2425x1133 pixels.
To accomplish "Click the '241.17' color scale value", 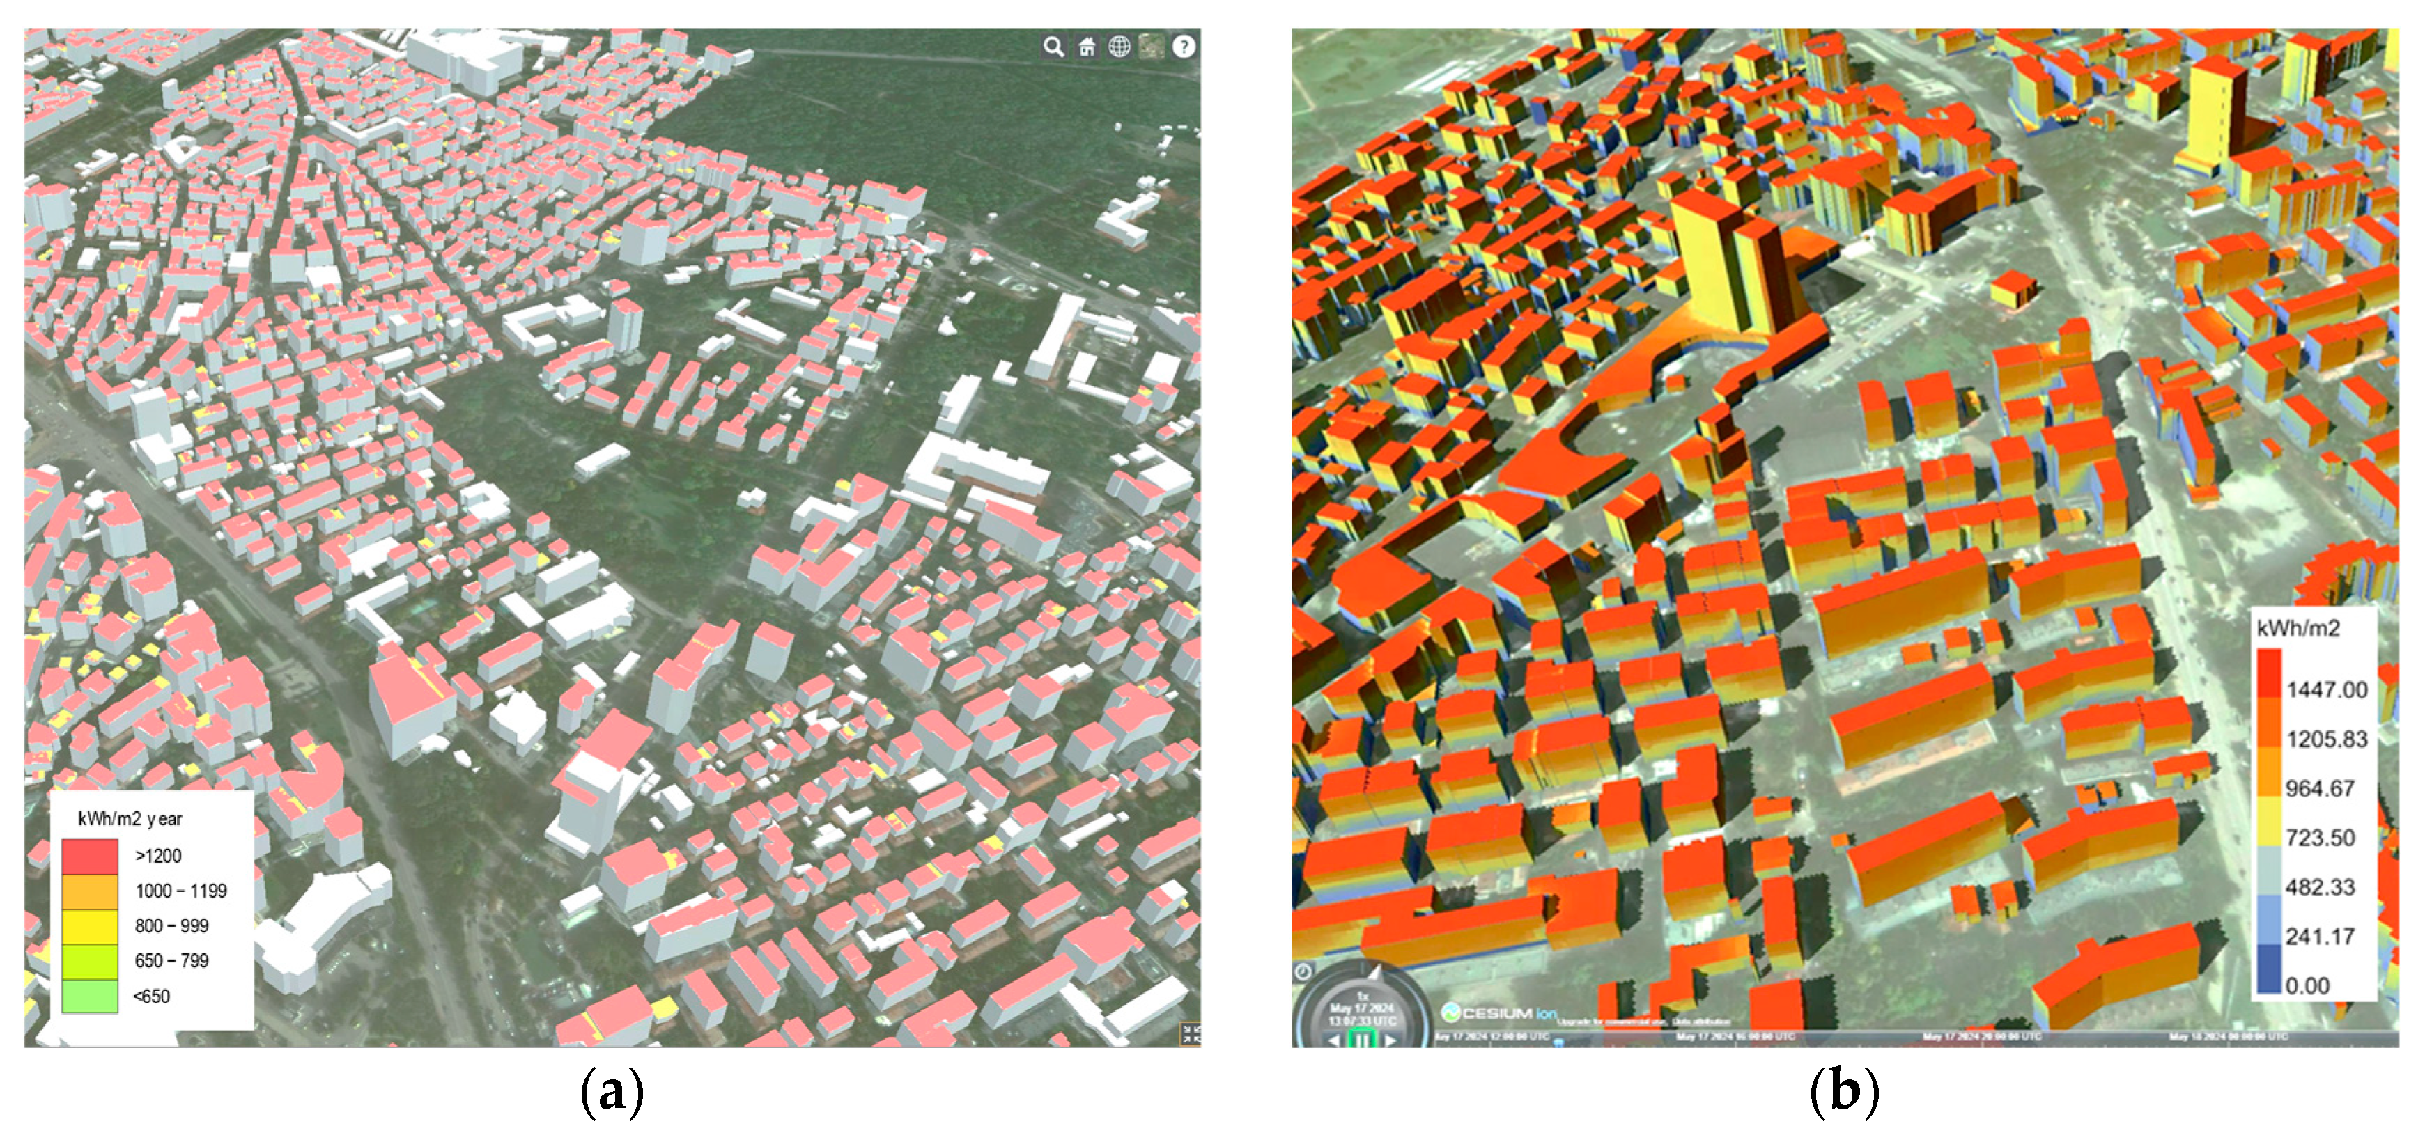I will [x=2320, y=937].
